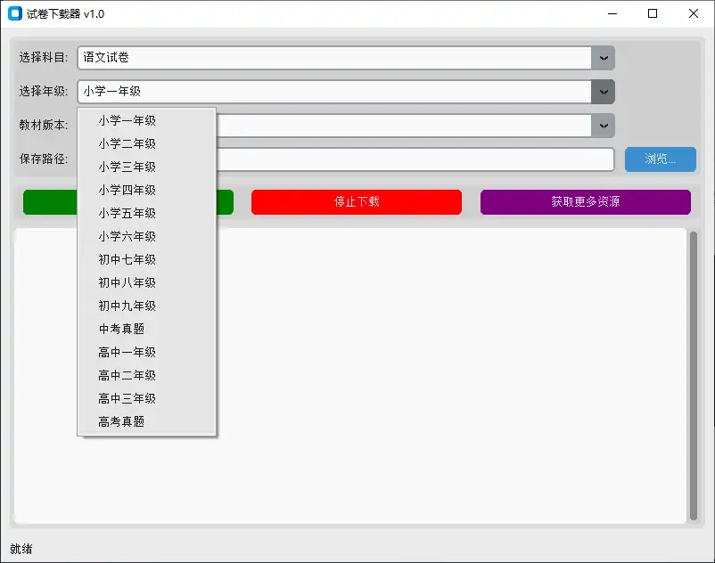Click the green download button on the left

click(49, 202)
